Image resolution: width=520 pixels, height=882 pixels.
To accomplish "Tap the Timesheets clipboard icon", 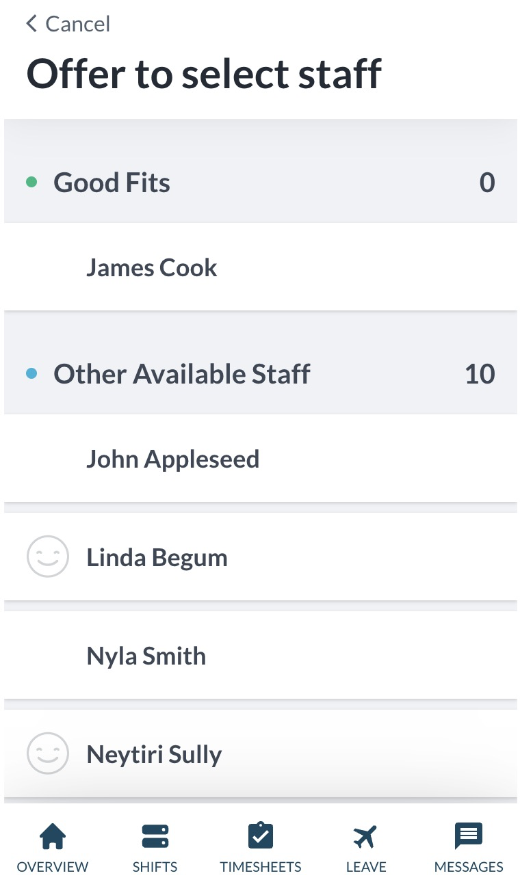I will point(260,836).
